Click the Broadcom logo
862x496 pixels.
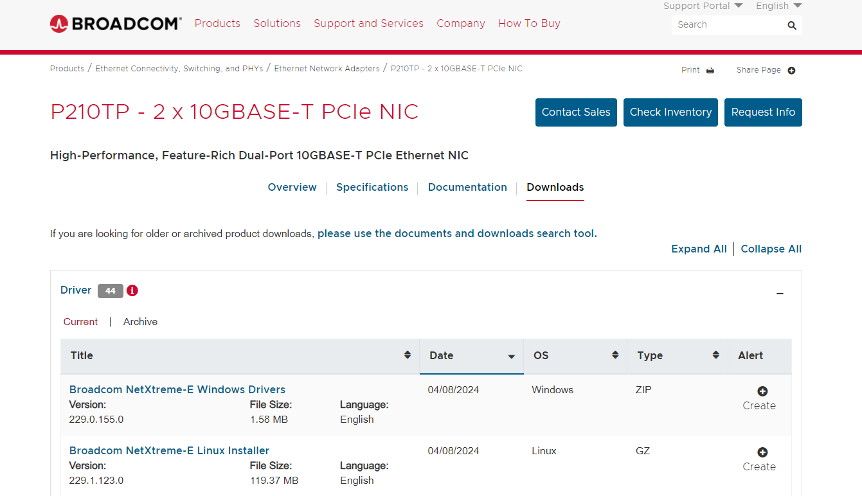[x=116, y=24]
